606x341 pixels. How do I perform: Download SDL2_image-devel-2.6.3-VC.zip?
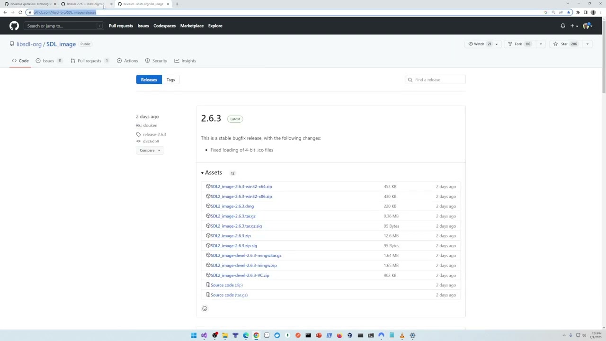tap(240, 275)
